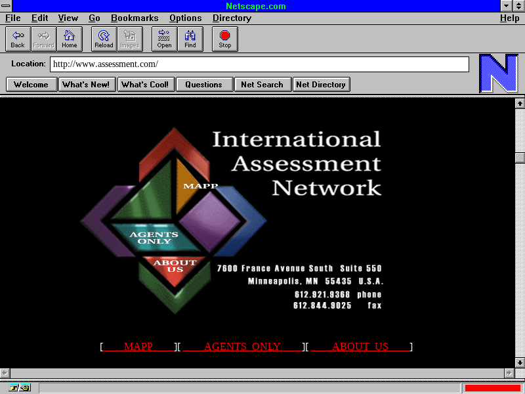Reload the current page
The height and width of the screenshot is (394, 525).
point(104,39)
